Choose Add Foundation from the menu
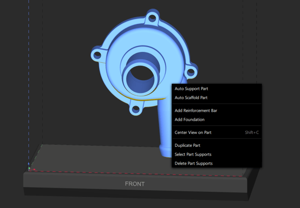300x208 pixels. coord(217,120)
